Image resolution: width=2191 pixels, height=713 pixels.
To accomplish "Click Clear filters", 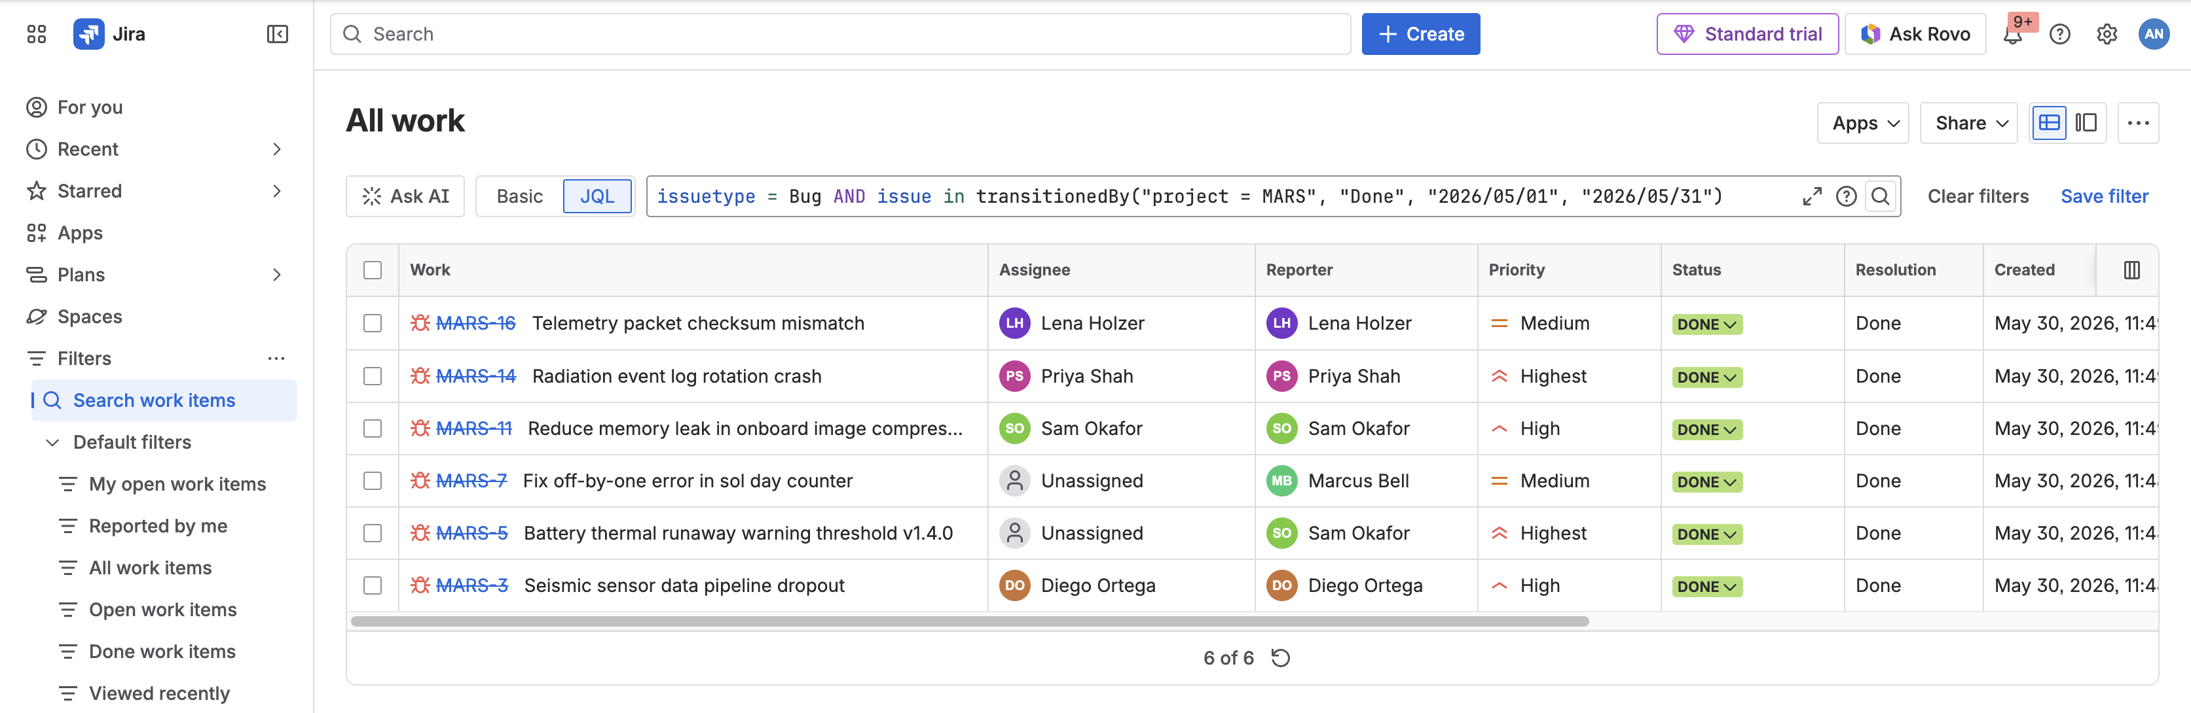I will point(1978,196).
